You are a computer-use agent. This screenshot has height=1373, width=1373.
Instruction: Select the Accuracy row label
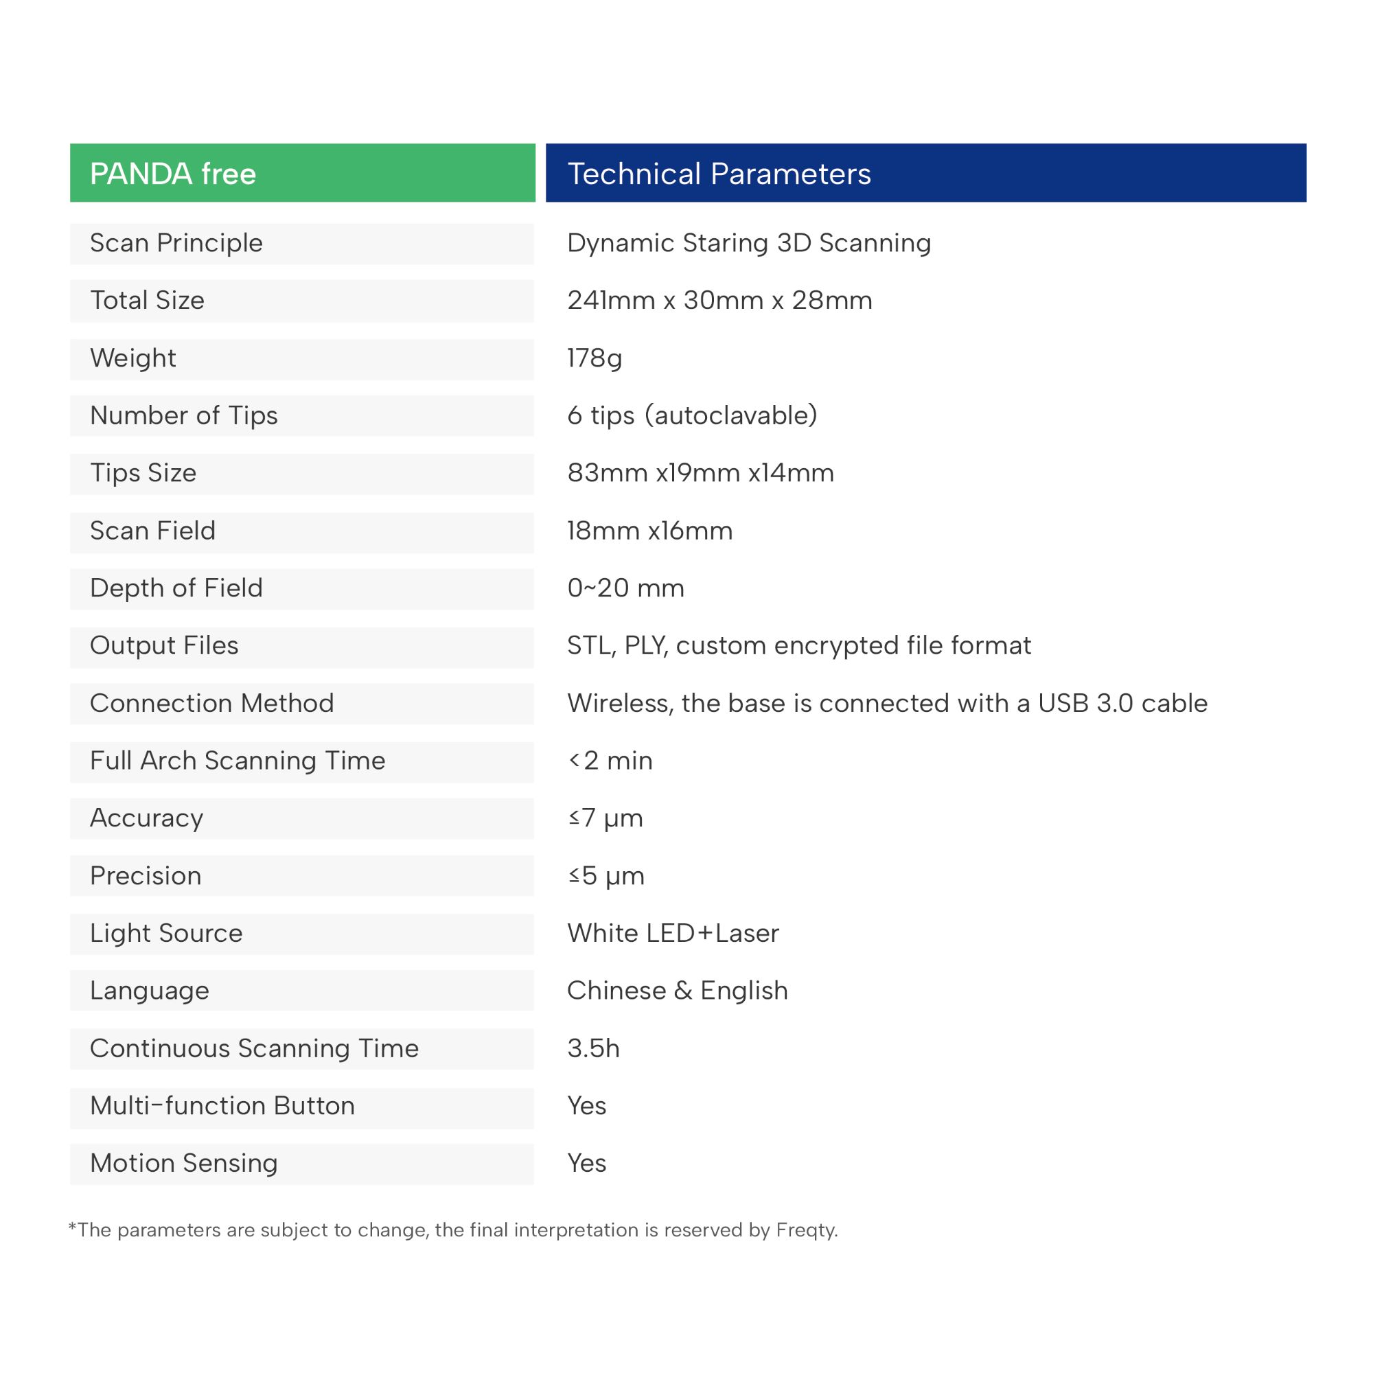click(146, 819)
